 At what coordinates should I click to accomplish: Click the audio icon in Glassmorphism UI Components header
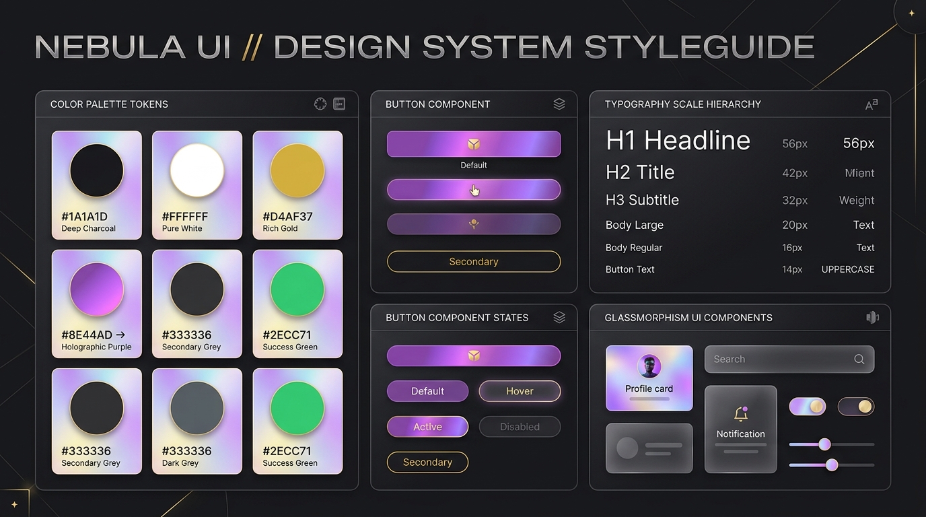click(x=872, y=317)
